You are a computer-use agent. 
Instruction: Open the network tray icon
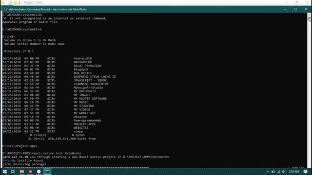coord(279,172)
